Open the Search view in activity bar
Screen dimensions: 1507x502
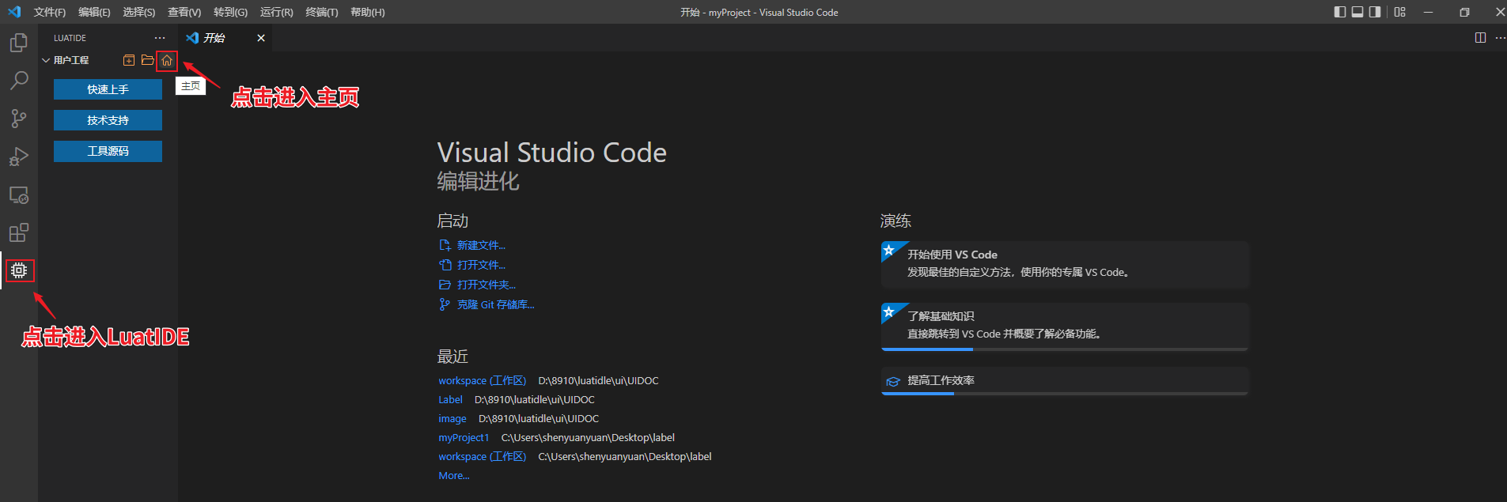click(18, 81)
